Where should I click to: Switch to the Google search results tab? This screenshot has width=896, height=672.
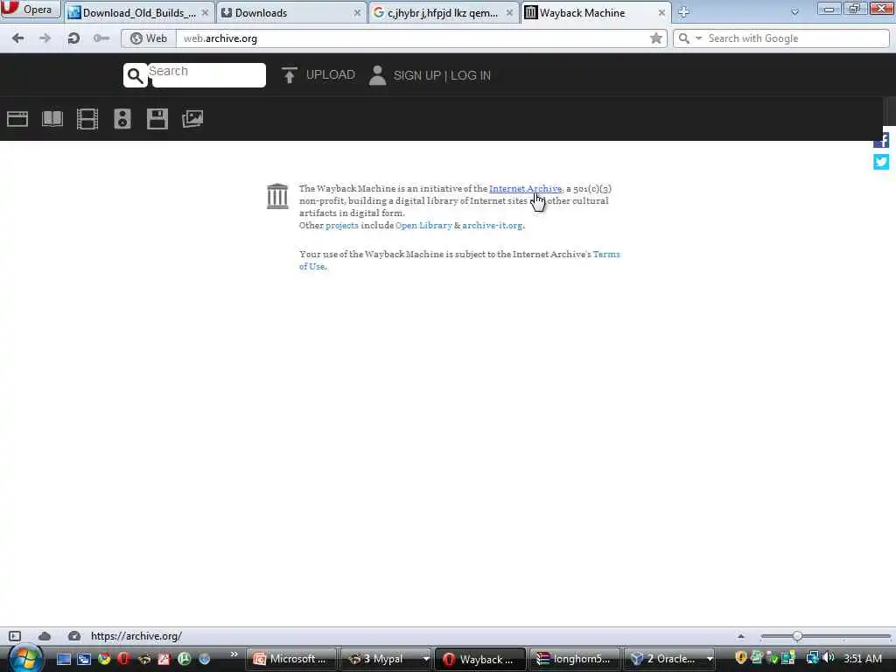pyautogui.click(x=444, y=12)
